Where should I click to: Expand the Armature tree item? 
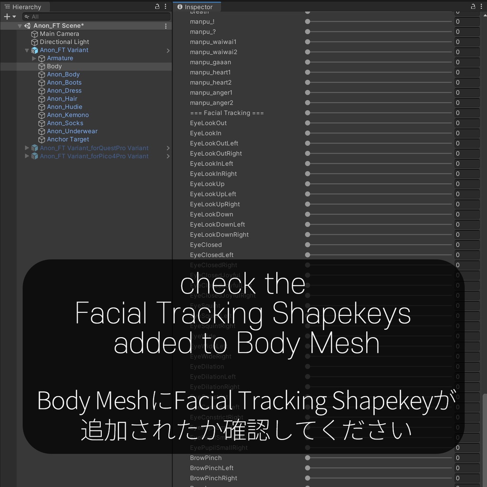pyautogui.click(x=33, y=58)
